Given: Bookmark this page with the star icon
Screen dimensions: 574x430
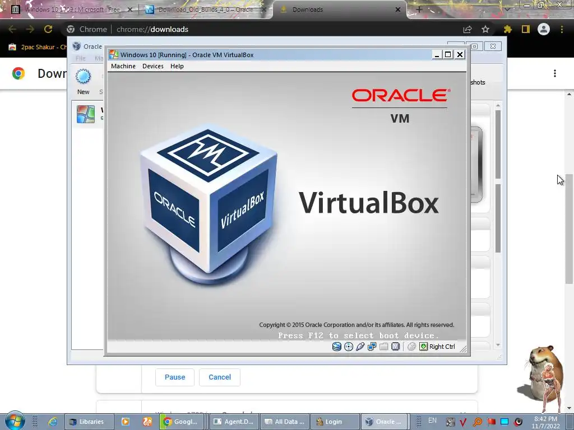Looking at the screenshot, I should point(485,29).
